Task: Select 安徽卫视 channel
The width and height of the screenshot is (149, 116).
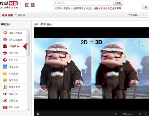Action: 14,94
